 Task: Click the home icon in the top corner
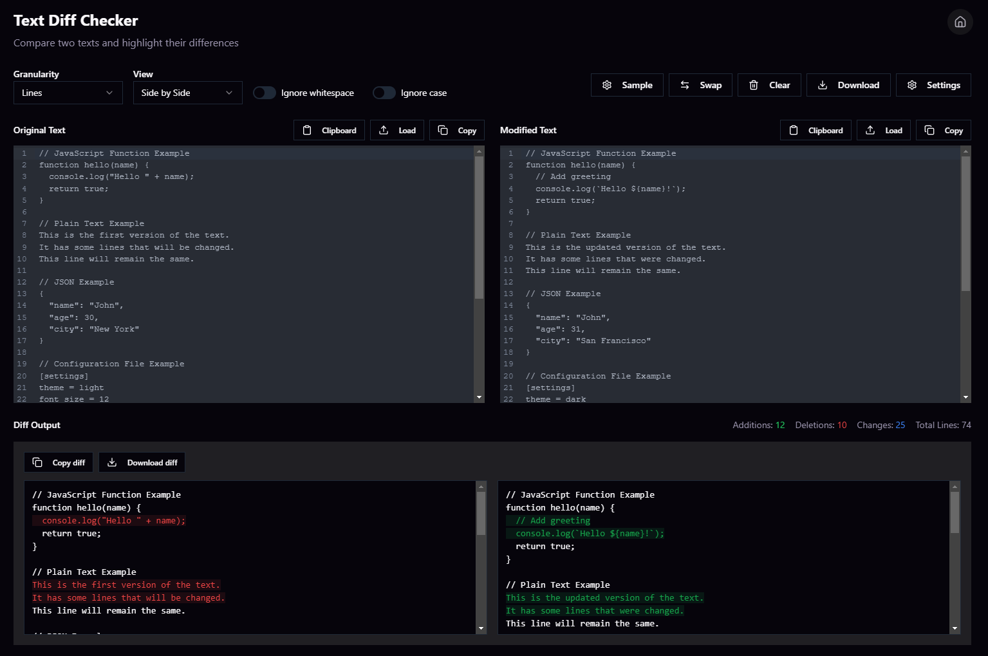pyautogui.click(x=960, y=21)
